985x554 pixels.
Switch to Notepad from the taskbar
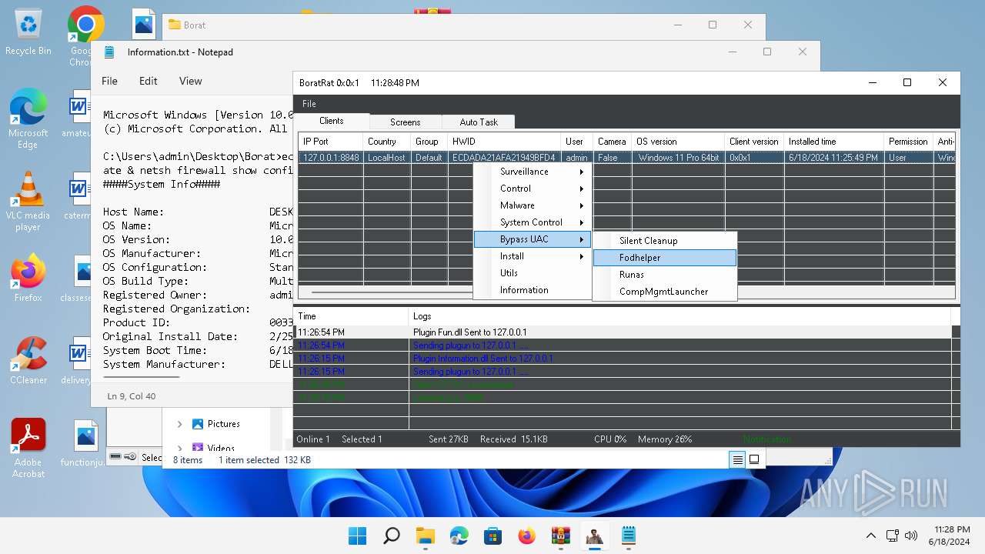[x=629, y=536]
